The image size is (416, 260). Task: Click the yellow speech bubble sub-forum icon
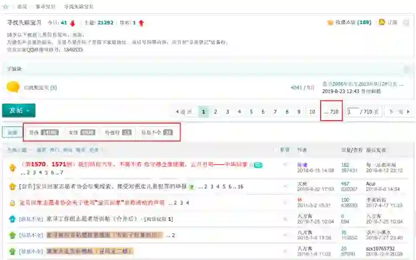[13, 87]
